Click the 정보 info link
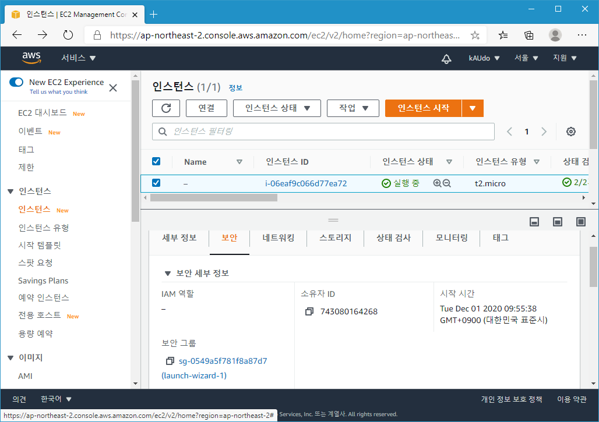The height and width of the screenshot is (422, 599). (235, 88)
